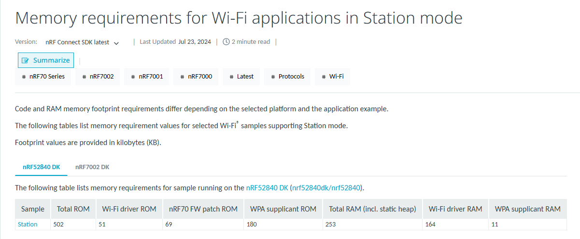Image resolution: width=580 pixels, height=239 pixels.
Task: Click hash icon on nRF7002 tag
Action: coord(85,77)
